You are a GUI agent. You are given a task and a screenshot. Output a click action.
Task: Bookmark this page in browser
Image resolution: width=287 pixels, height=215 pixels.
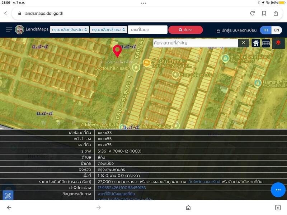[264, 13]
